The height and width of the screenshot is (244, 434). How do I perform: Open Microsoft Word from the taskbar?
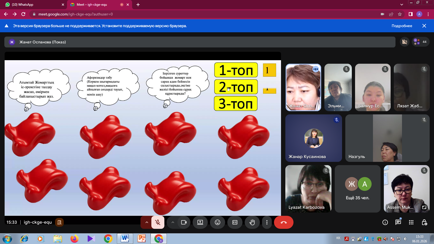coord(125,239)
